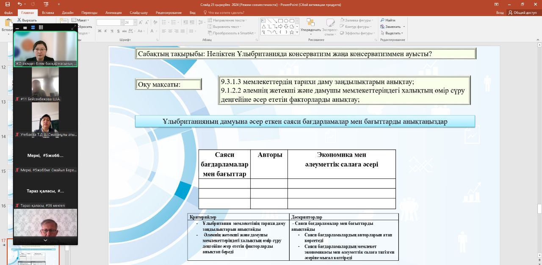Open the Файл menu

(8, 13)
